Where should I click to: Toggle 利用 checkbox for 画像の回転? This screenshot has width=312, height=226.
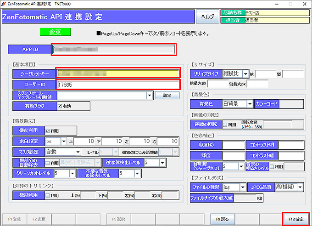point(225,125)
